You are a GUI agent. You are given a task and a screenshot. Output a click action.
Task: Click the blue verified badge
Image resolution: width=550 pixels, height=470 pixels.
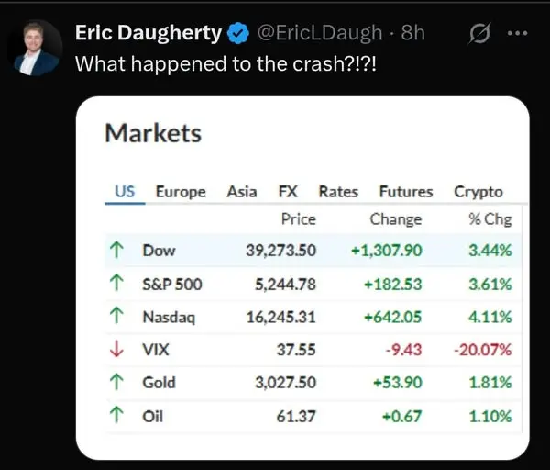(237, 34)
